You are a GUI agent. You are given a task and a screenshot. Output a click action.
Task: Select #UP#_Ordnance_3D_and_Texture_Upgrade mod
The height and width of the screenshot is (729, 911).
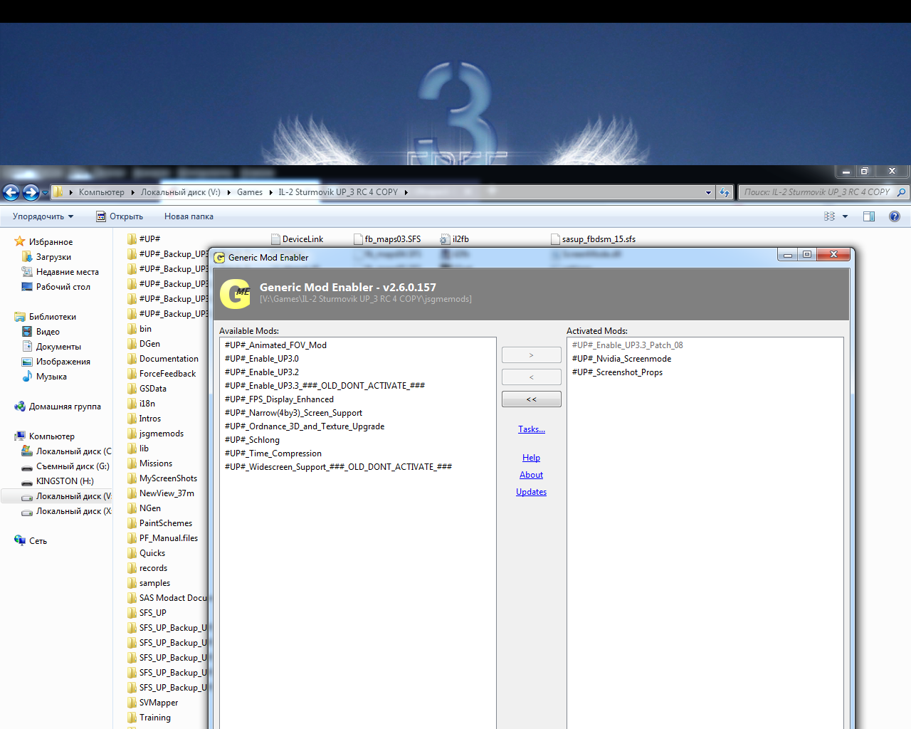[x=304, y=426]
